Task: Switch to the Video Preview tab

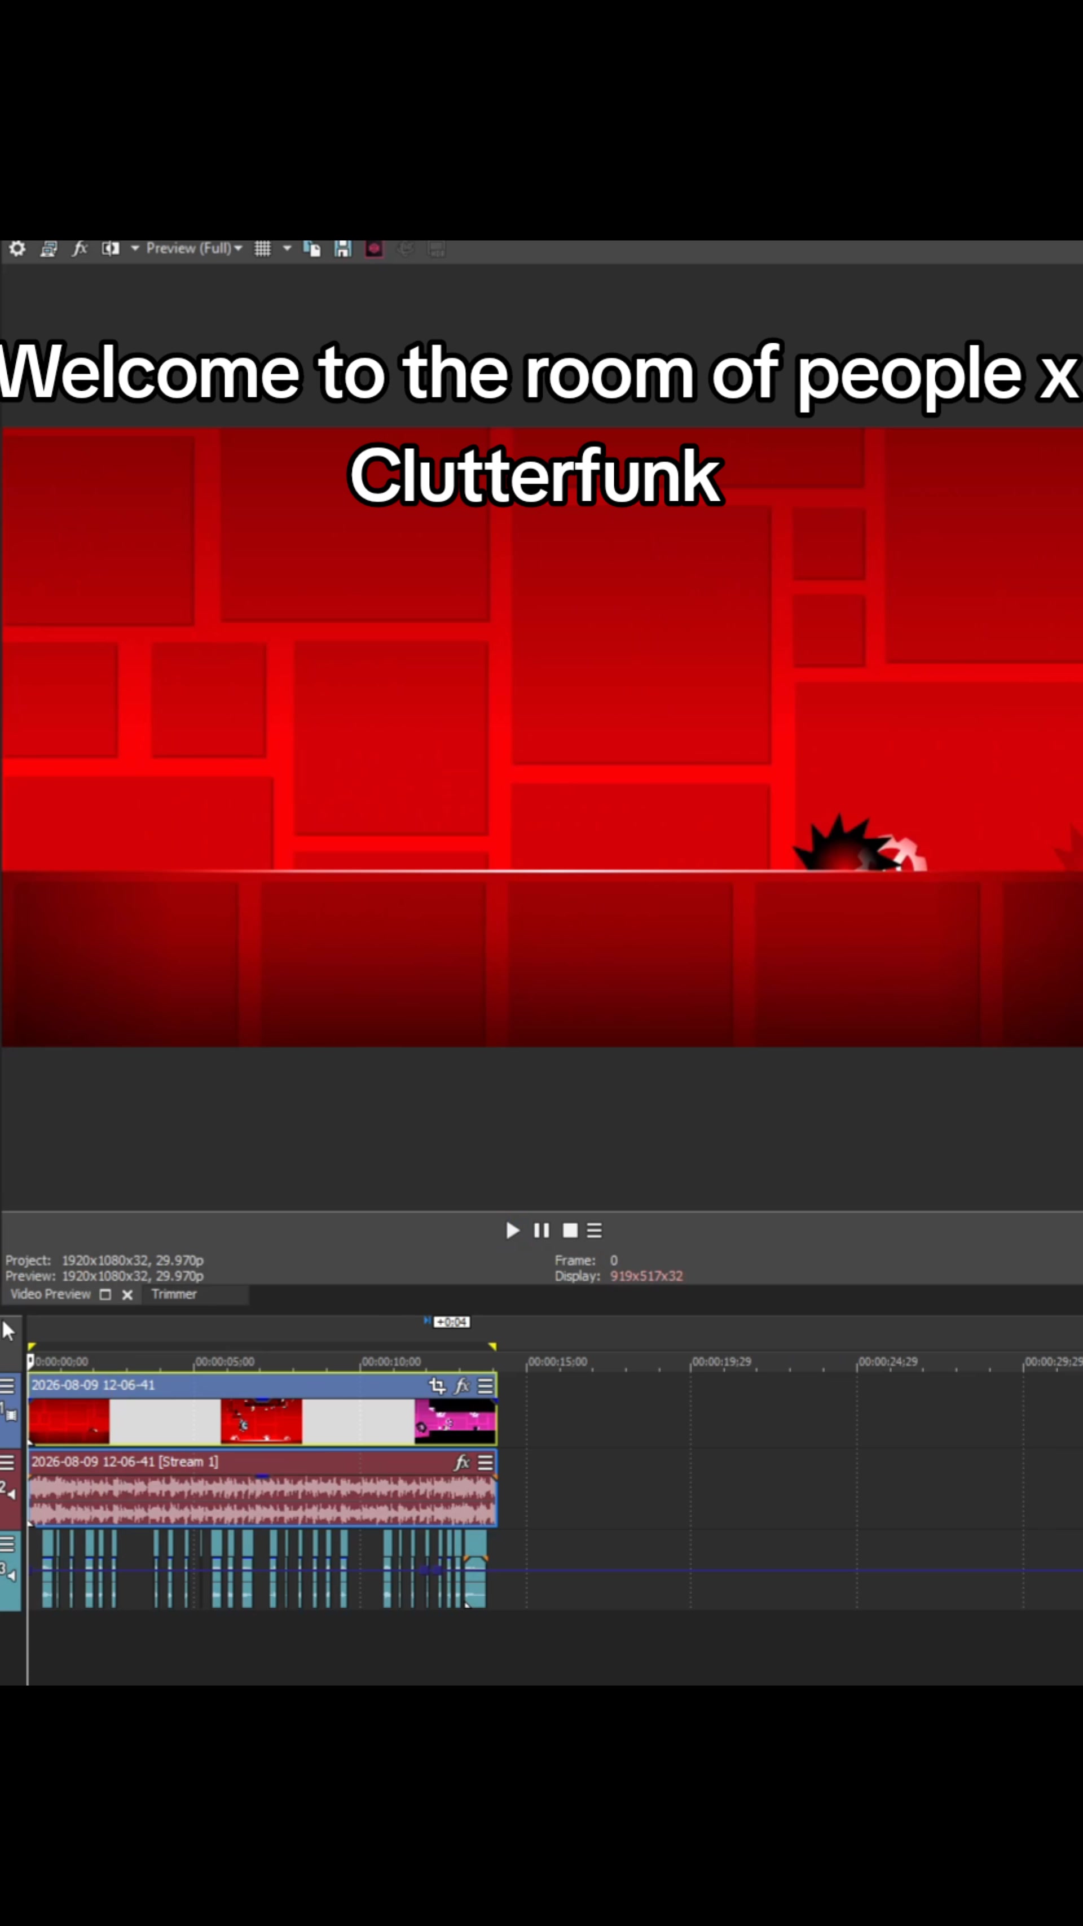Action: point(50,1294)
